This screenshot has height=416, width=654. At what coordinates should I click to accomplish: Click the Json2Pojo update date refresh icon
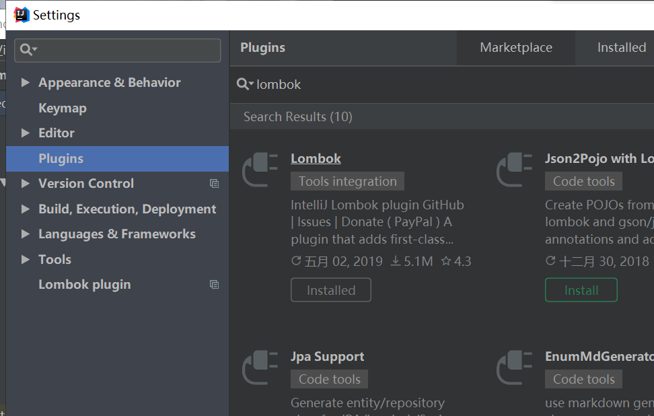tap(550, 261)
